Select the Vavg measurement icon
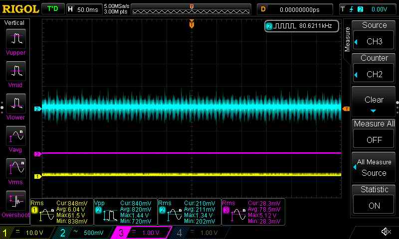The width and height of the screenshot is (399, 239). click(x=16, y=135)
